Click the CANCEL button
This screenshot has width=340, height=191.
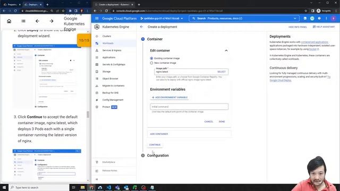[209, 121]
